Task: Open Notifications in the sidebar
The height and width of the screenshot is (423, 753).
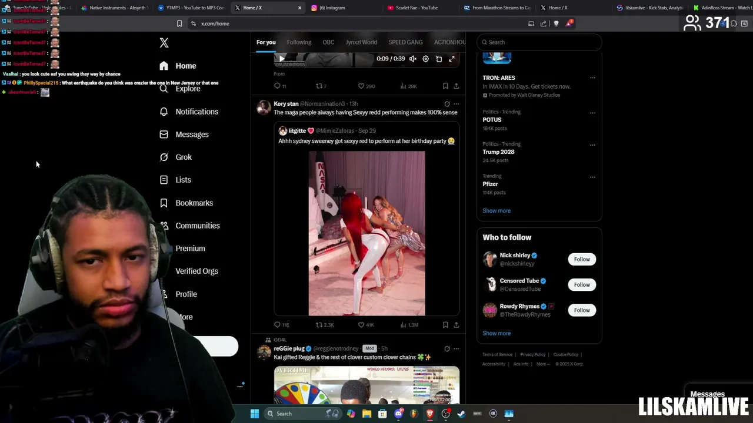Action: (x=189, y=112)
